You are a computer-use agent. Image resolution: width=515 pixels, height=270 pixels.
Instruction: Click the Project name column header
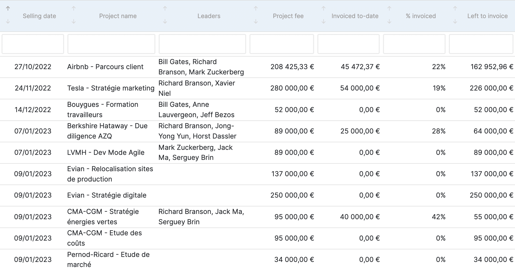tap(118, 16)
